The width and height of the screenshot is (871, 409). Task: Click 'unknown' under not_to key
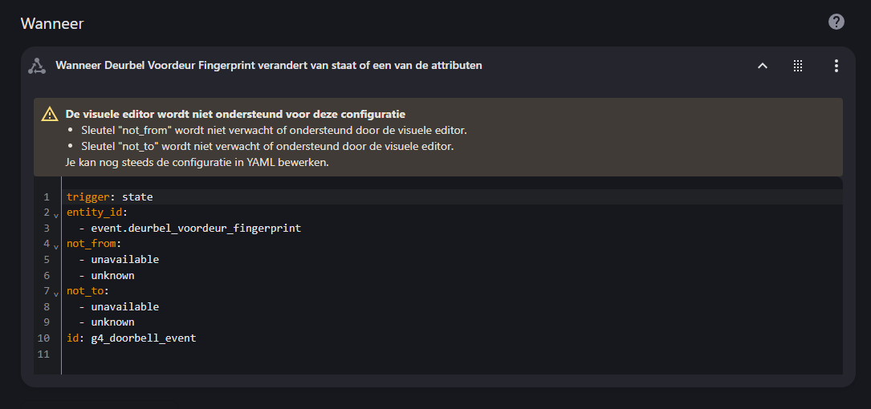click(112, 322)
